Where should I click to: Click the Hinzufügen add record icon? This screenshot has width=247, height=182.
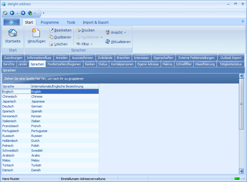click(36, 33)
